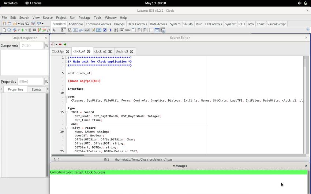The height and width of the screenshot is (194, 311).
Task: Click the Activities button in top bar
Action: tap(11, 3)
